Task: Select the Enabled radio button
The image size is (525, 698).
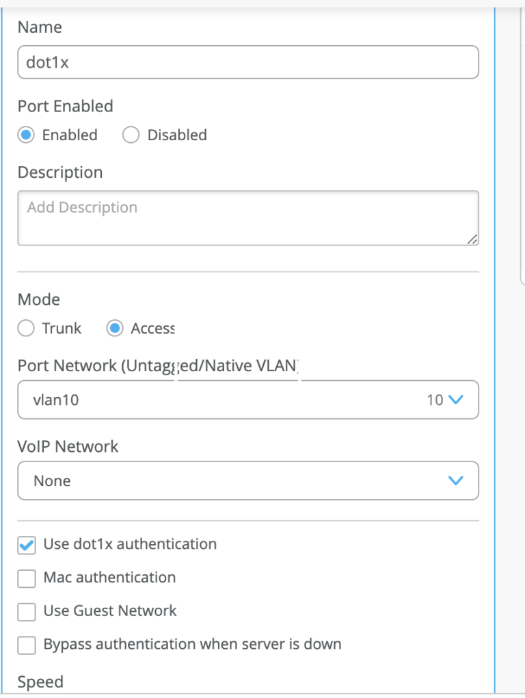Action: click(x=25, y=135)
